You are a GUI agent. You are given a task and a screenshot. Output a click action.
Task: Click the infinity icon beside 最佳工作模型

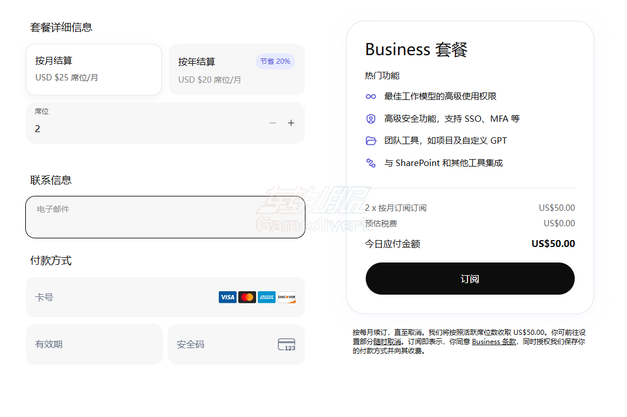coord(371,96)
